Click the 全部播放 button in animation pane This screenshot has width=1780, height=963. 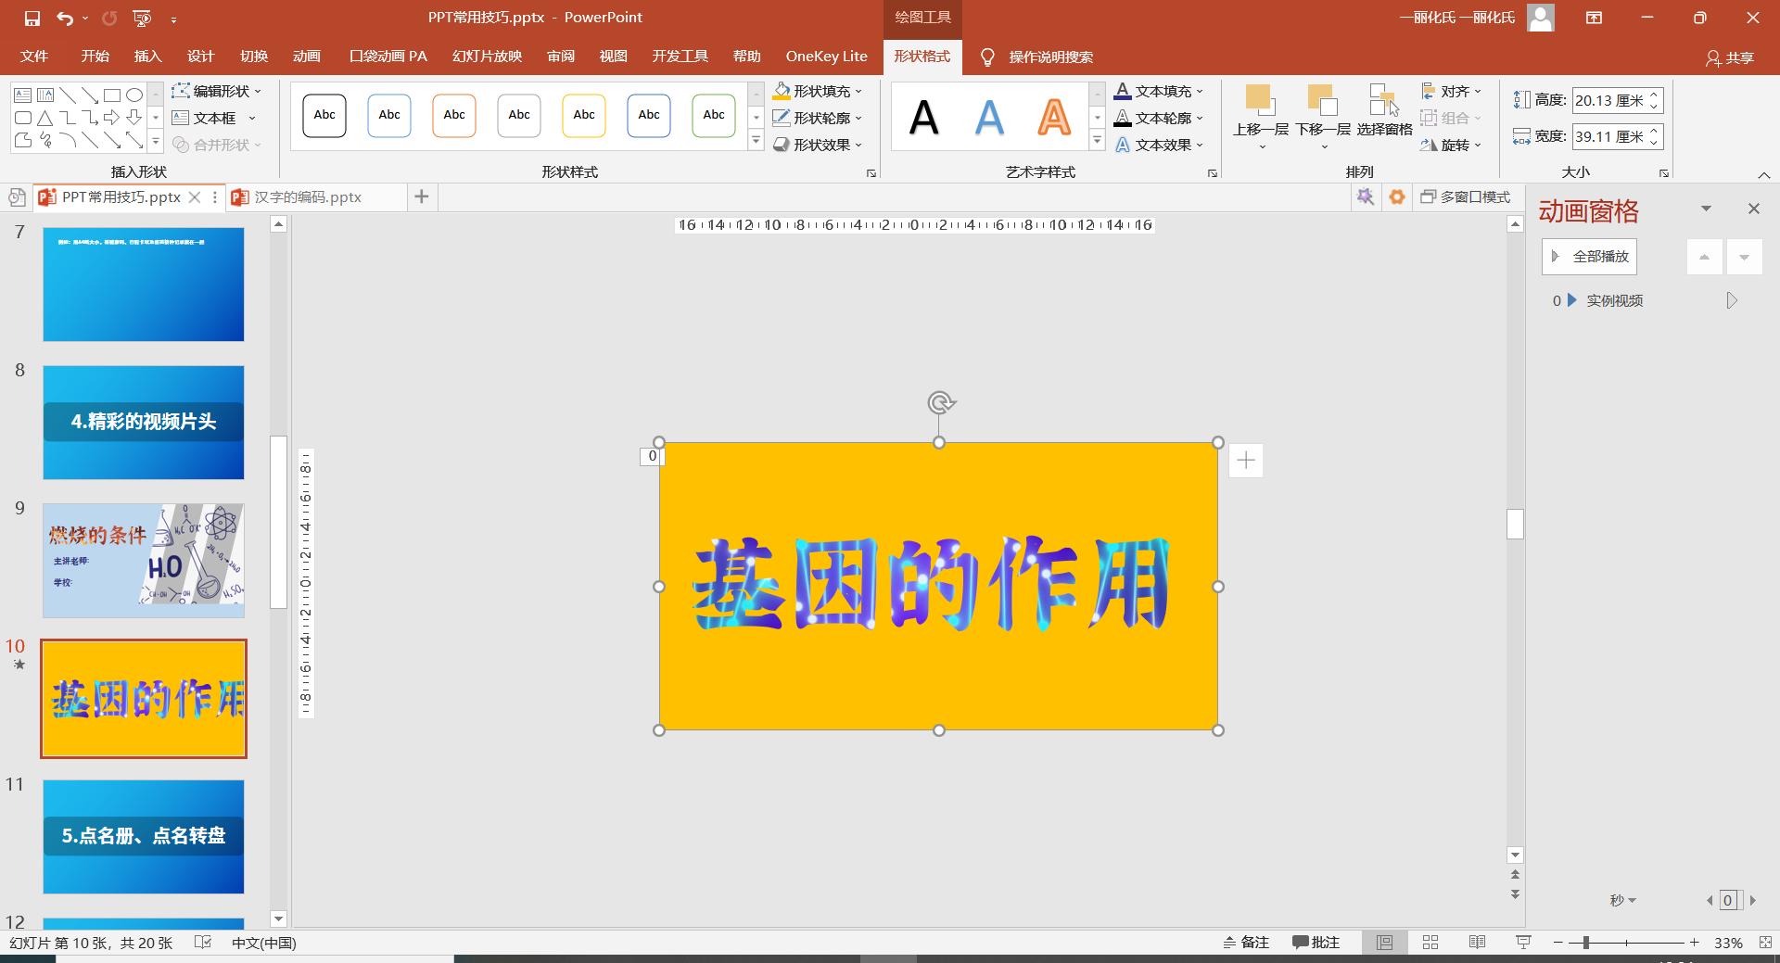(x=1588, y=256)
